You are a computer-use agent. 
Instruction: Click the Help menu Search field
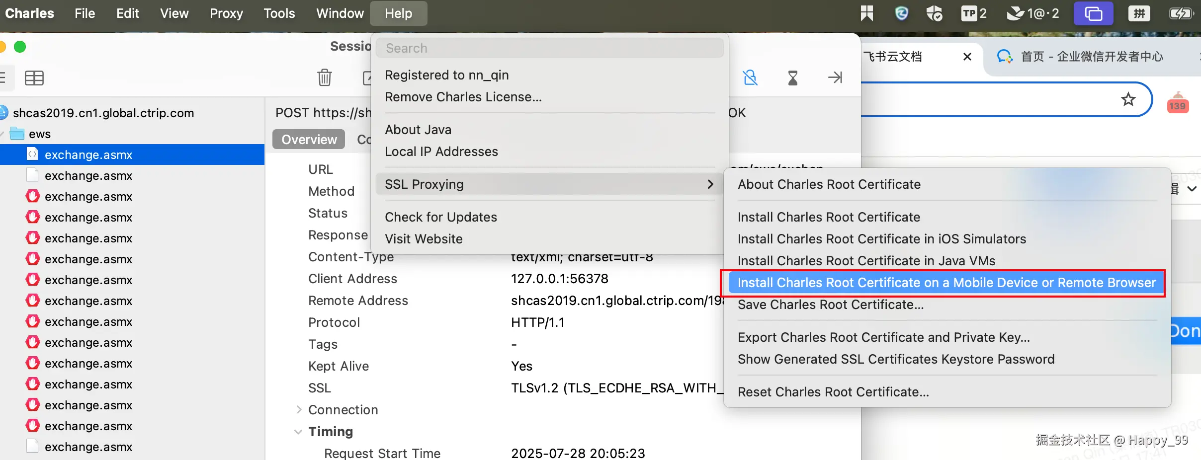coord(550,48)
